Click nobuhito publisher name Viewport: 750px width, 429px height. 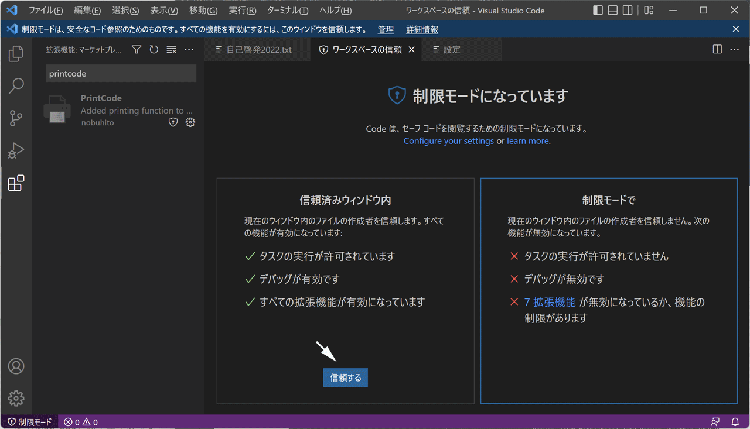click(97, 122)
